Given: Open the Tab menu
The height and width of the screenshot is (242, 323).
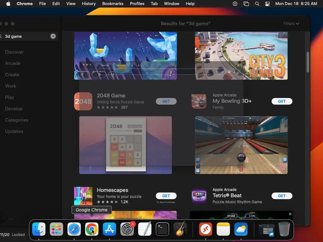Looking at the screenshot, I should click(154, 4).
